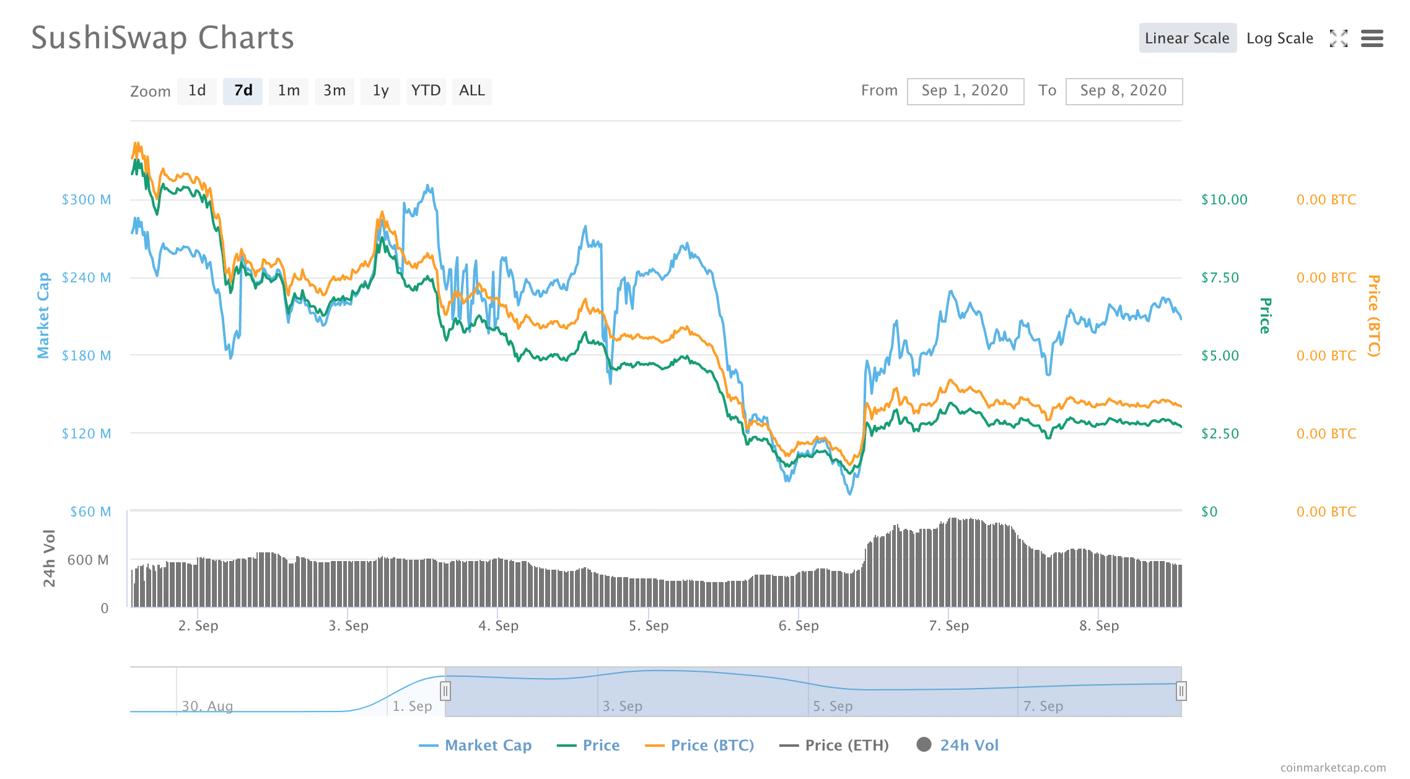Select the 7d zoom range

243,91
